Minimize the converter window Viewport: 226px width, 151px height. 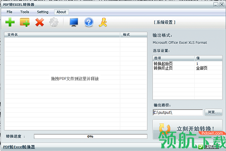(x=215, y=5)
